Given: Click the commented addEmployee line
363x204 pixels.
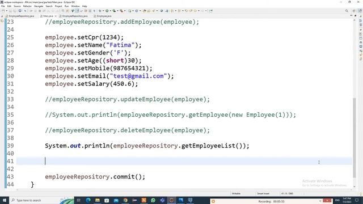Looking at the screenshot, I should (122, 22).
